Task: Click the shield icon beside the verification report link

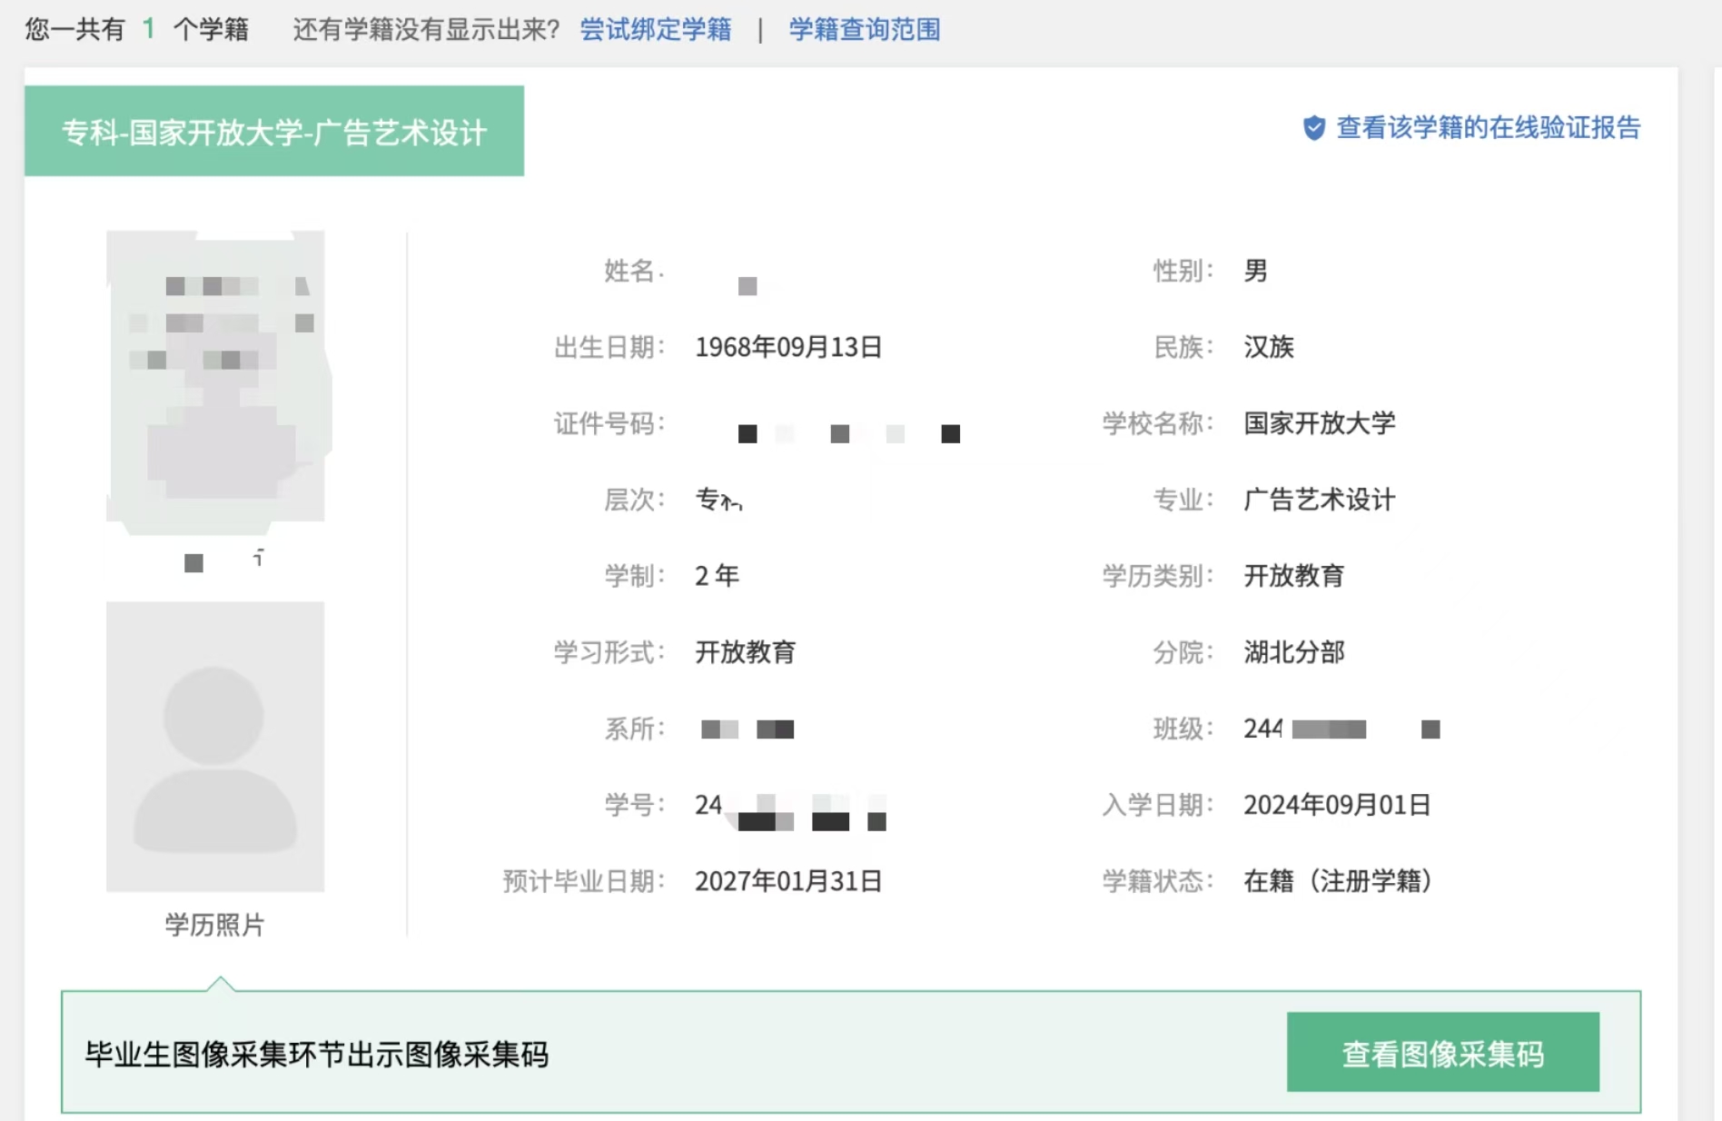Action: 1313,128
